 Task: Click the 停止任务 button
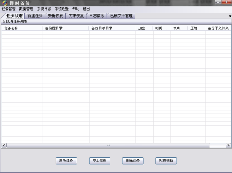pos(99,160)
